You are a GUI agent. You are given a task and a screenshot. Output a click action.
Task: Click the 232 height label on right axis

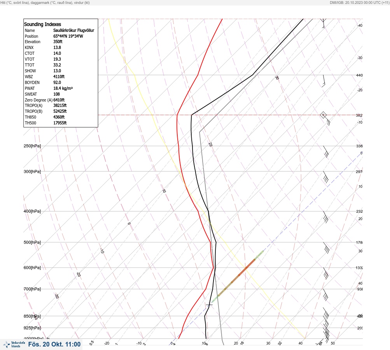pos(359,212)
